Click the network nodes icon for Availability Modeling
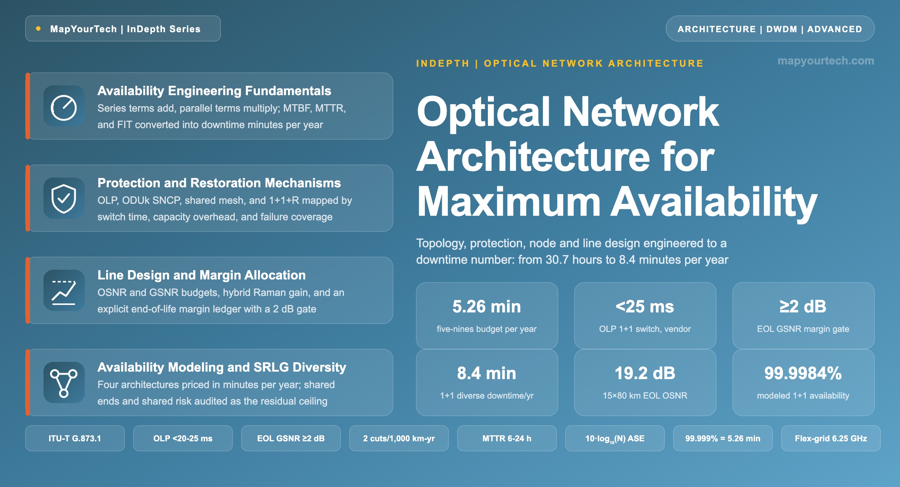The height and width of the screenshot is (487, 900). tap(64, 382)
